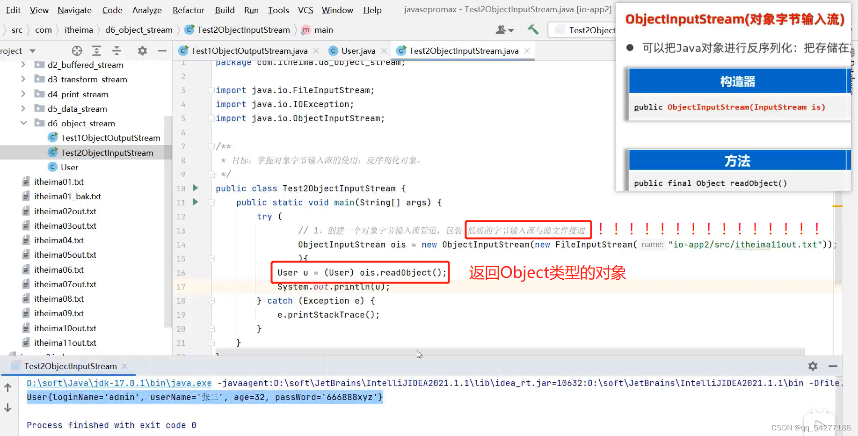This screenshot has width=858, height=436.
Task: Click Expand All in the project toolbar
Action: (97, 51)
